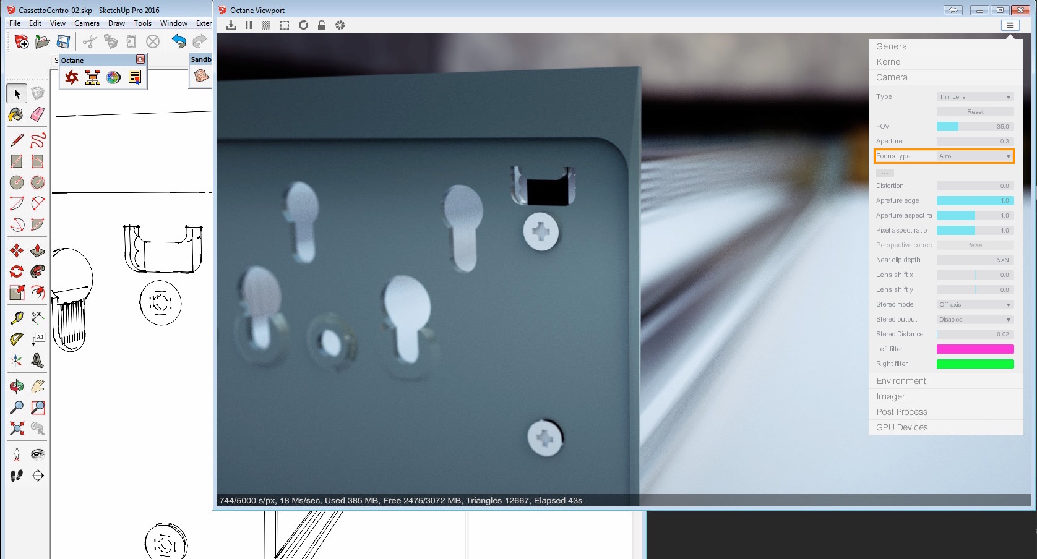The height and width of the screenshot is (559, 1037).
Task: Open Octane render viewport from Octane toolbar
Action: click(72, 77)
